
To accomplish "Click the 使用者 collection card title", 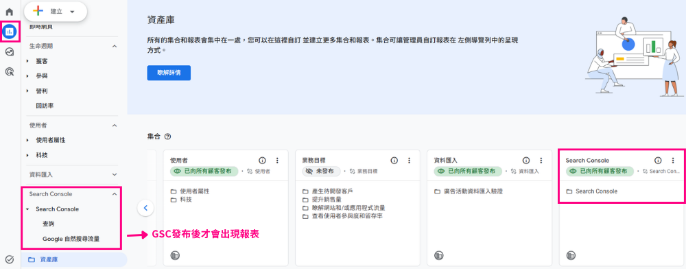I will click(178, 161).
